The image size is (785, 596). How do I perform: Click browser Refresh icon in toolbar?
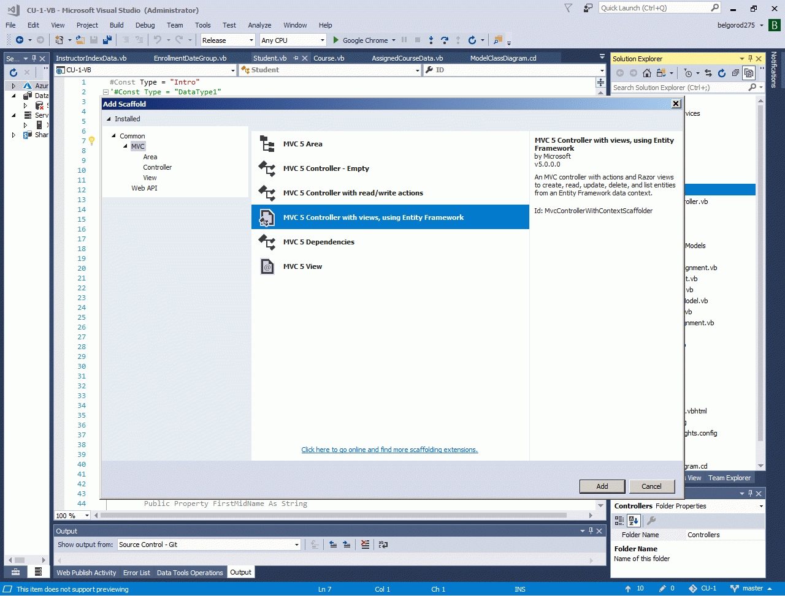[472, 40]
